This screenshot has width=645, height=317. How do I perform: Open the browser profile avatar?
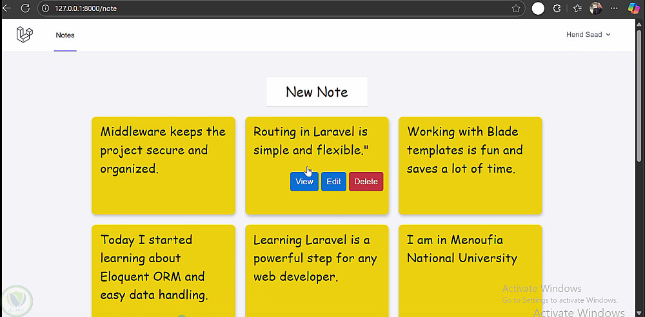[596, 8]
